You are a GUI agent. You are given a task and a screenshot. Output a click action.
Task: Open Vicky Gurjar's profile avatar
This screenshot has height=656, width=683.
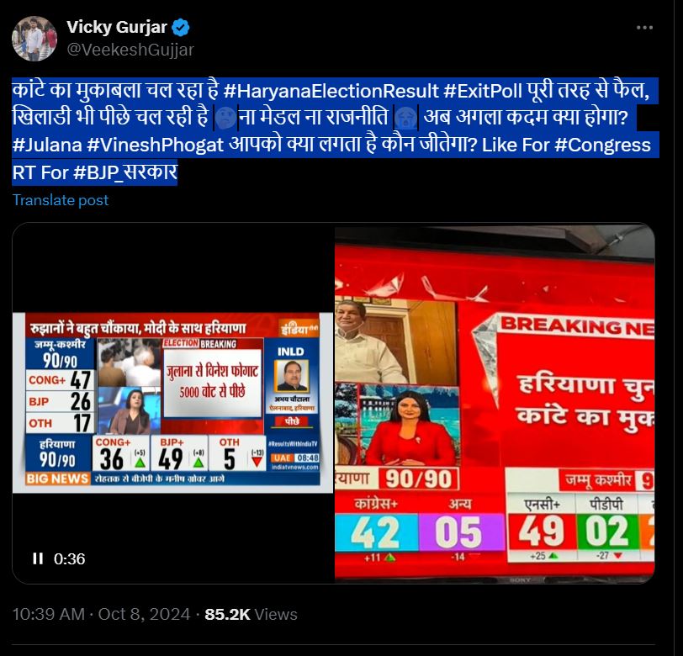click(34, 39)
